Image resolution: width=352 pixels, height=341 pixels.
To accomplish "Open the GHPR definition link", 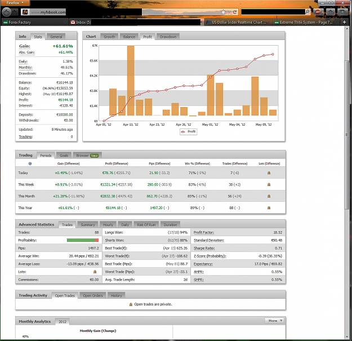I will 198,280.
